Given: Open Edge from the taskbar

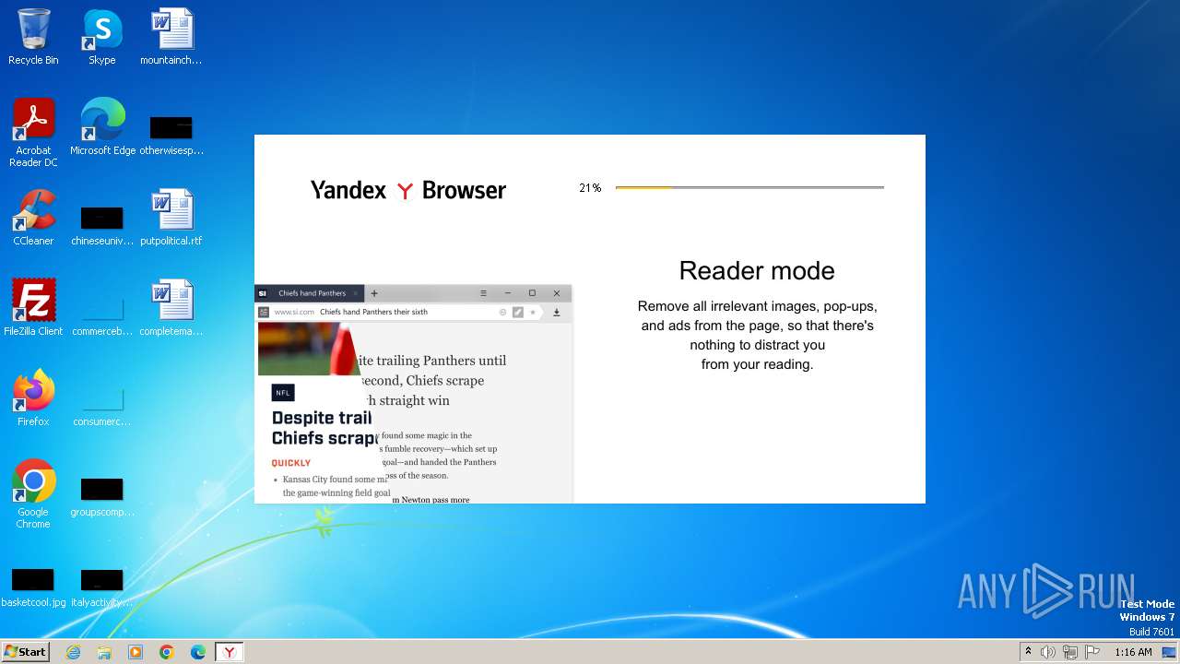Looking at the screenshot, I should tap(198, 652).
